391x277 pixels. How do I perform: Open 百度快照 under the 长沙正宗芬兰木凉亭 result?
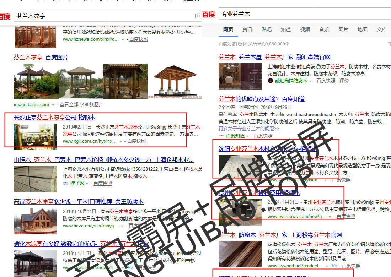click(x=136, y=141)
